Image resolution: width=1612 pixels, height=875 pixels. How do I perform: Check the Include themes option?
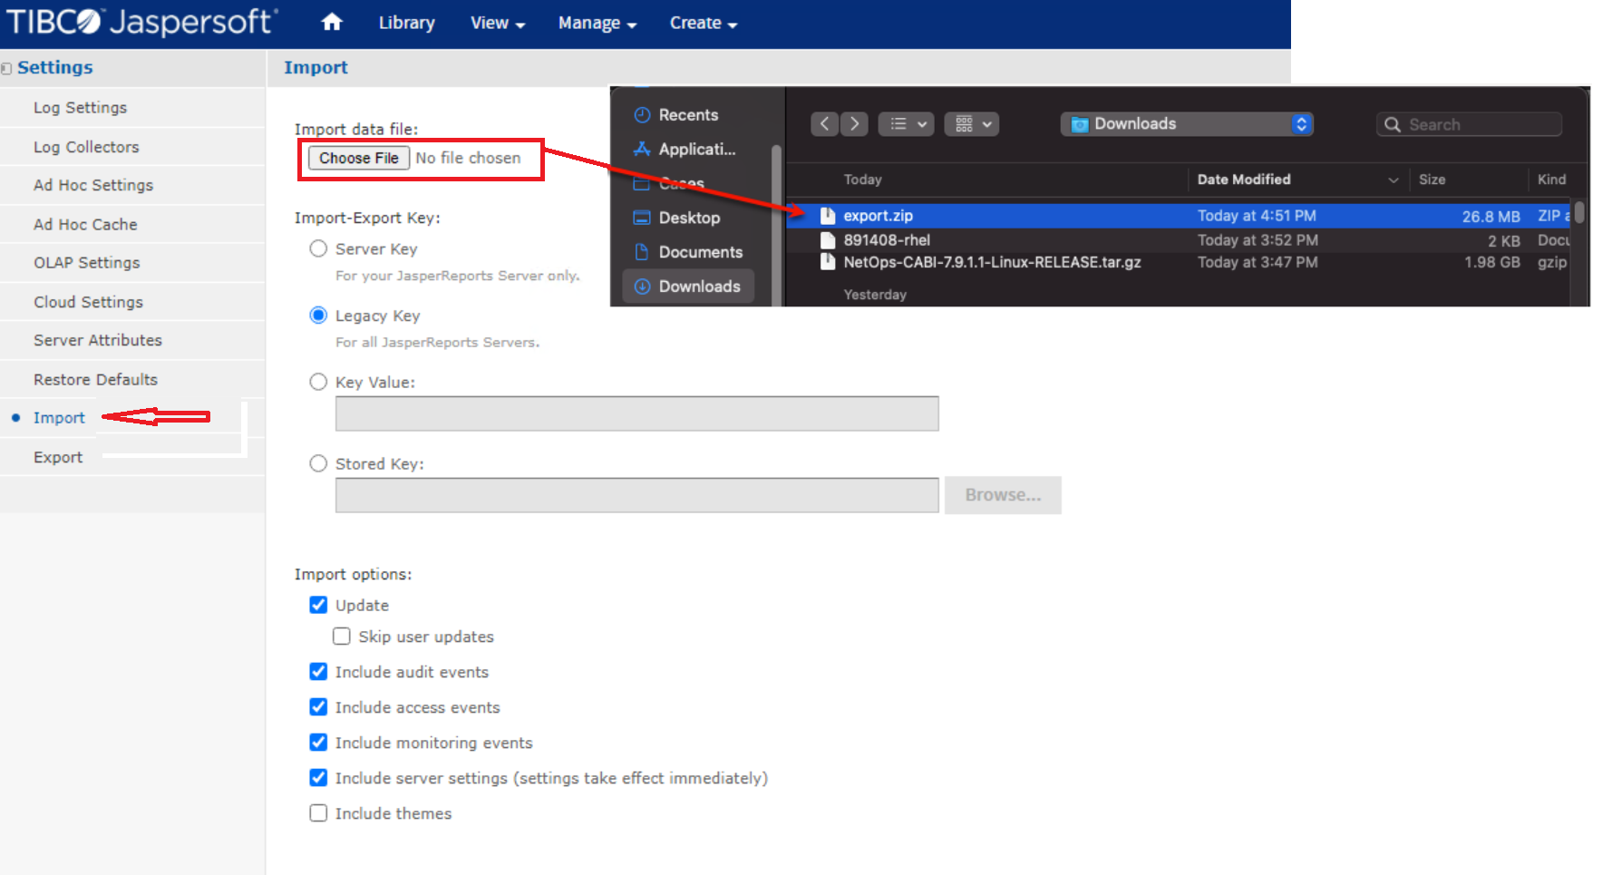tap(318, 813)
